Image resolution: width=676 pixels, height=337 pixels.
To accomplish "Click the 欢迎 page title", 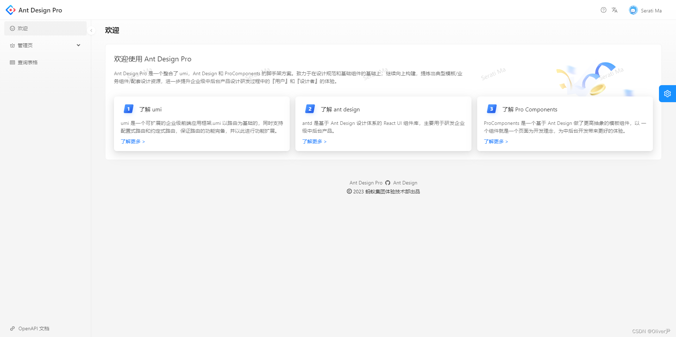I will pos(112,30).
